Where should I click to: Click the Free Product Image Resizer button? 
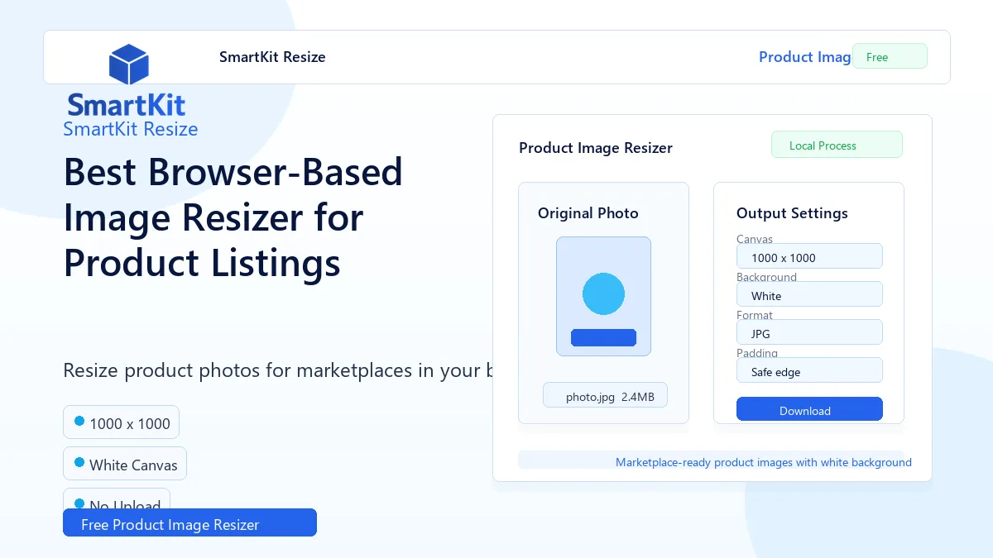189,522
